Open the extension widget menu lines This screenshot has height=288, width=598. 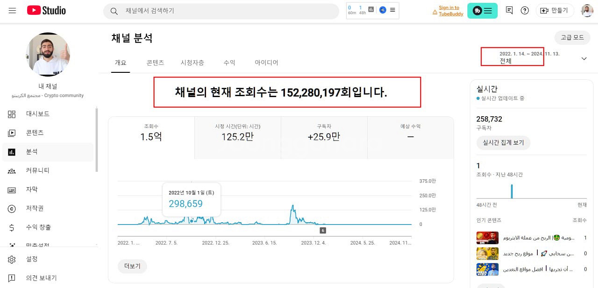392,10
